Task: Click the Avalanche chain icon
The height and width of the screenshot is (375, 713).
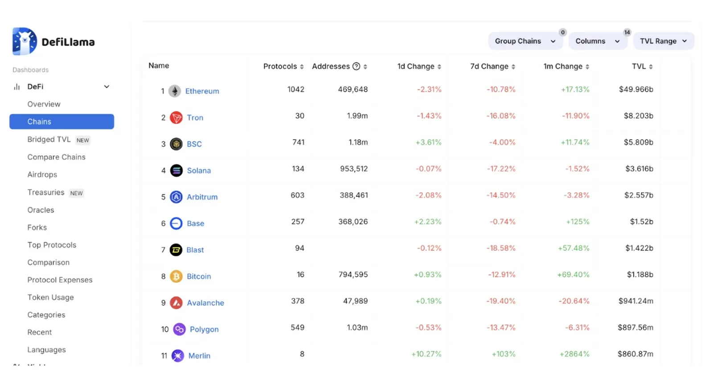Action: click(x=176, y=303)
